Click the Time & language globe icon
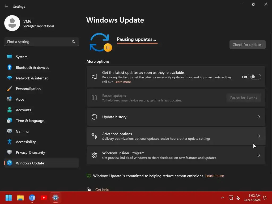The height and width of the screenshot is (204, 272). [x=10, y=120]
